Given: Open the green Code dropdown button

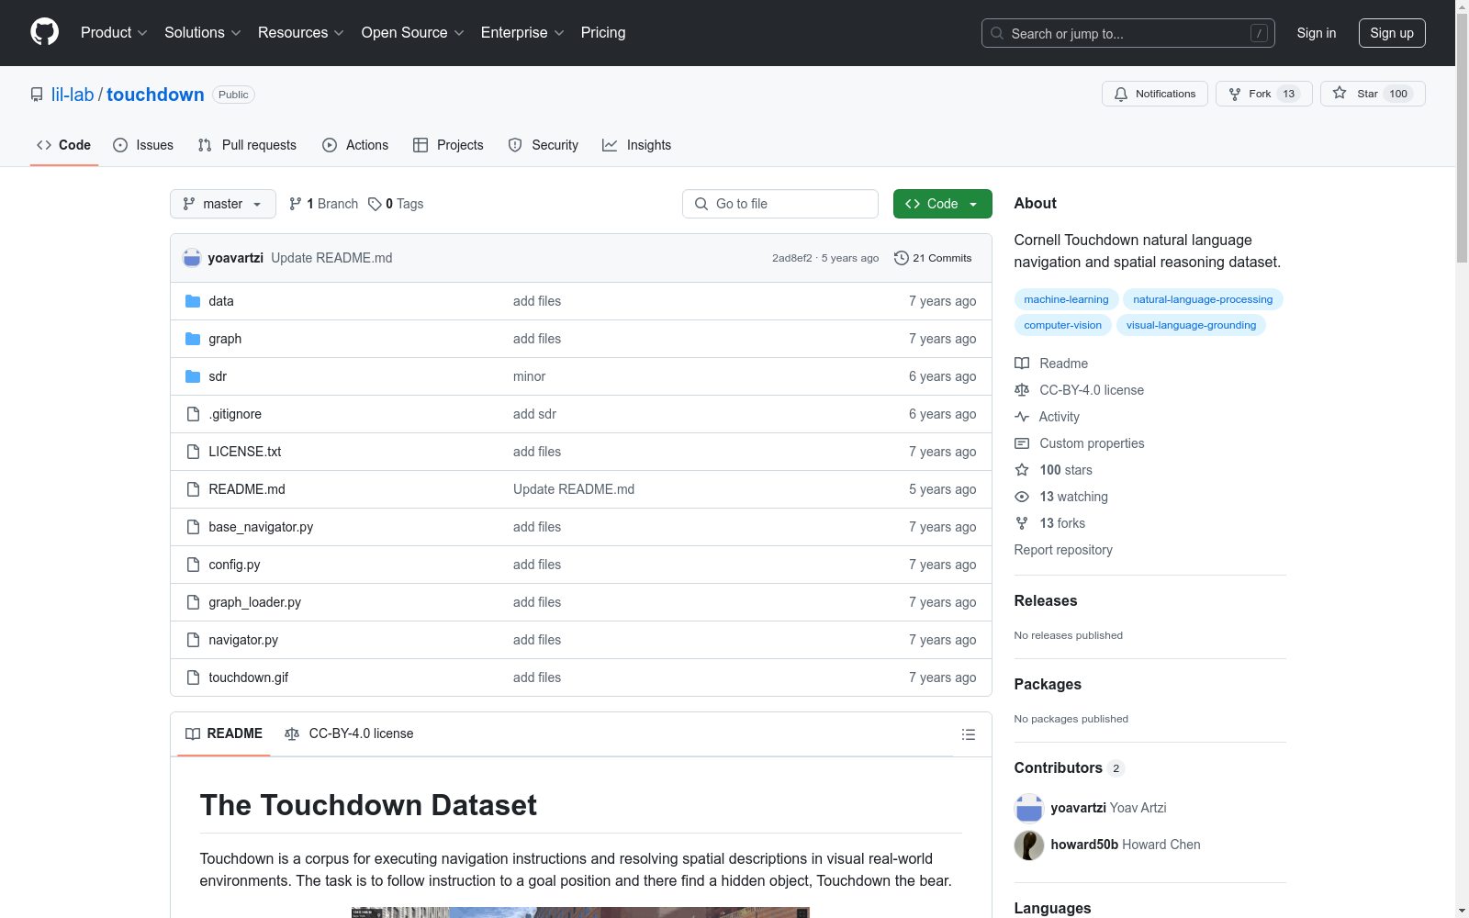Looking at the screenshot, I should (942, 204).
